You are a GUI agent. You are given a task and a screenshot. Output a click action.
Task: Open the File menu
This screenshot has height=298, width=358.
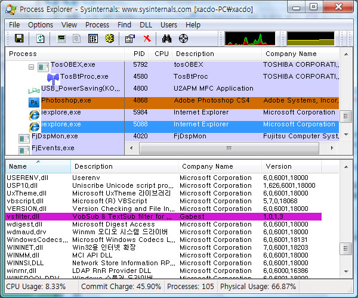tap(14, 24)
